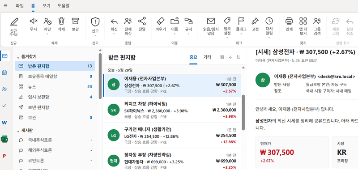Delete the message with 삭제
The height and width of the screenshot is (170, 358).
point(61,25)
